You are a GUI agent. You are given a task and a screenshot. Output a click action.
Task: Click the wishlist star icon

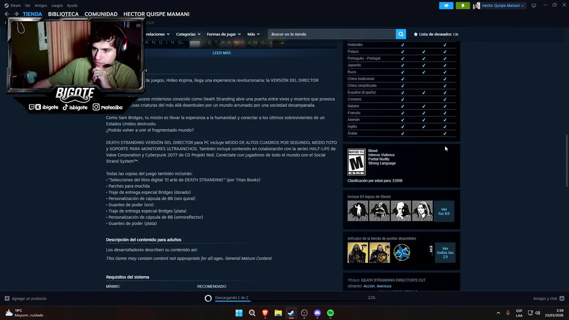coord(416,34)
